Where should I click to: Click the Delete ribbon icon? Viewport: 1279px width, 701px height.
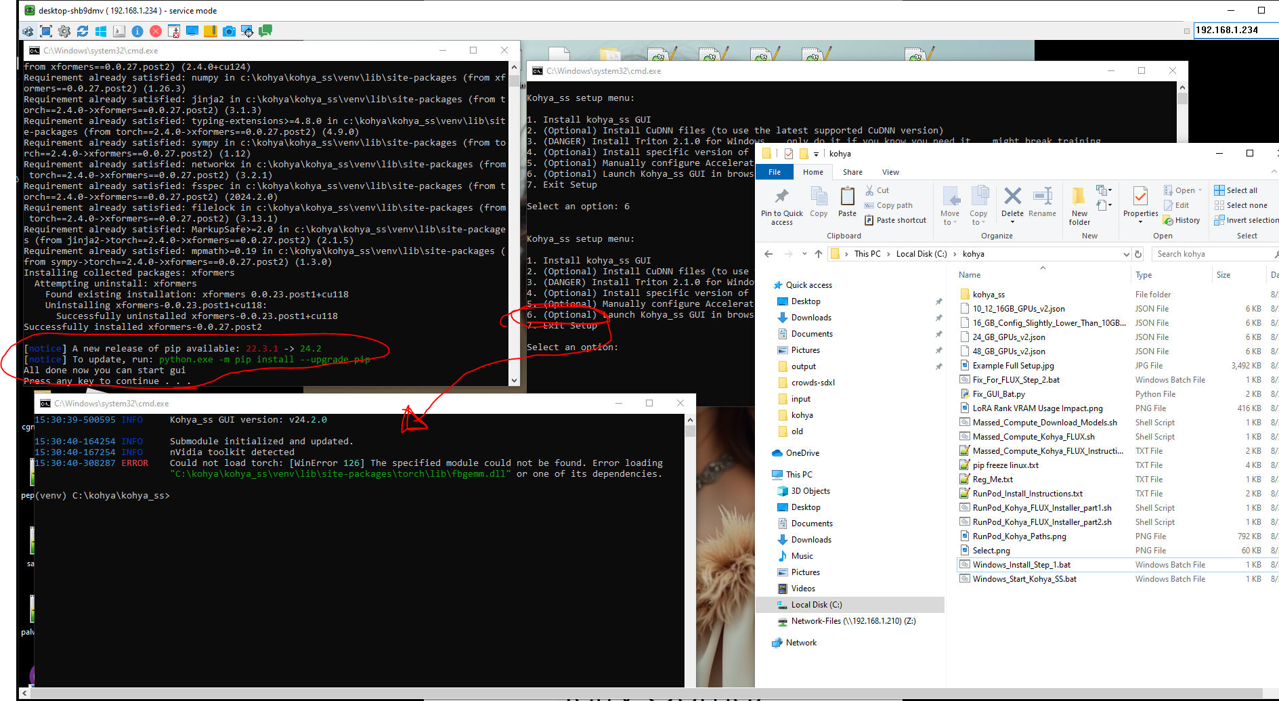(1012, 197)
